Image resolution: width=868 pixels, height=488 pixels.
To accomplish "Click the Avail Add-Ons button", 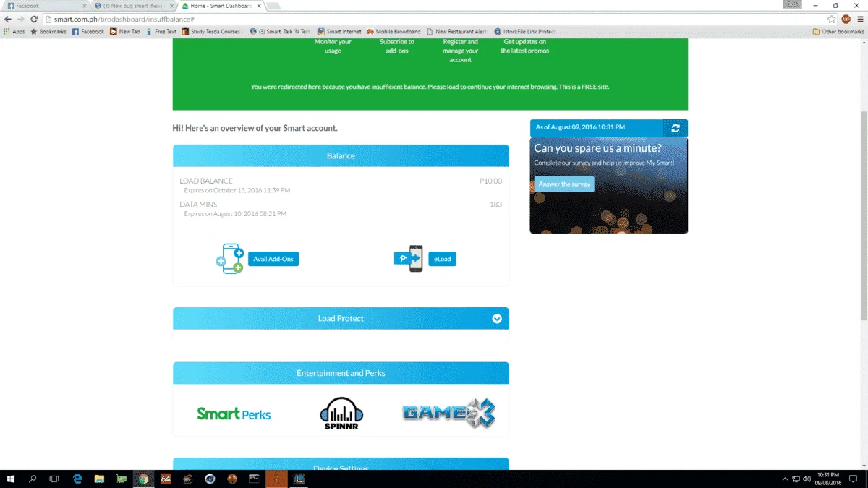I will click(273, 259).
